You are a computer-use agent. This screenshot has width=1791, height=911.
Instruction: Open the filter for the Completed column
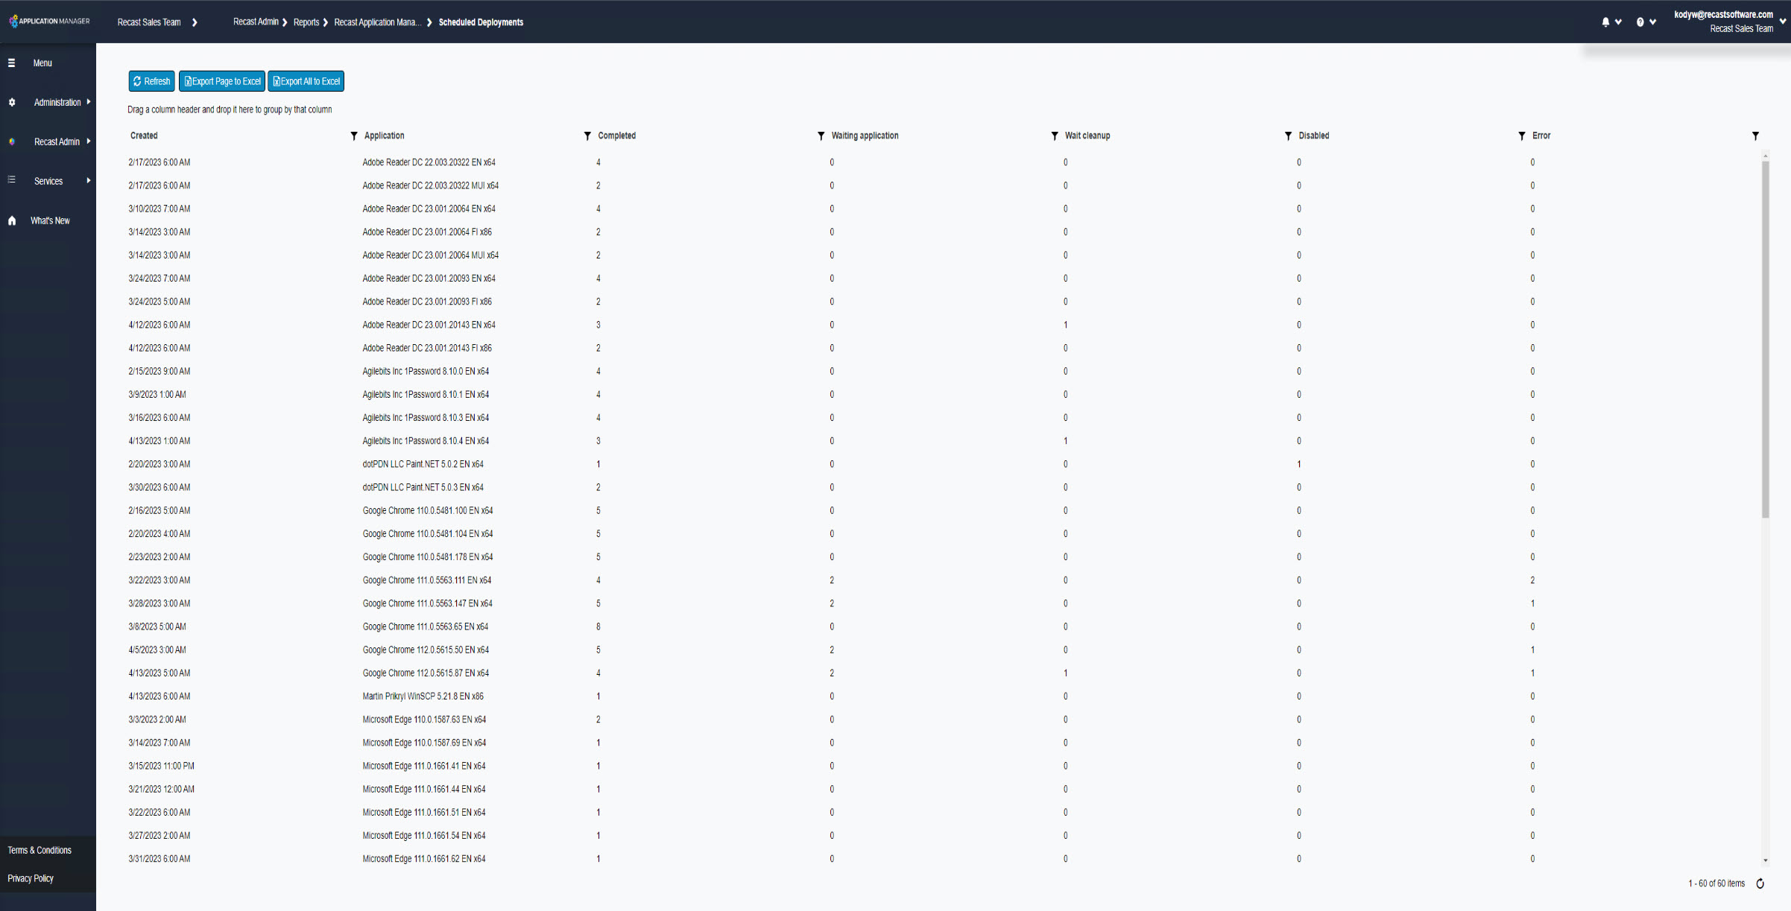[588, 136]
